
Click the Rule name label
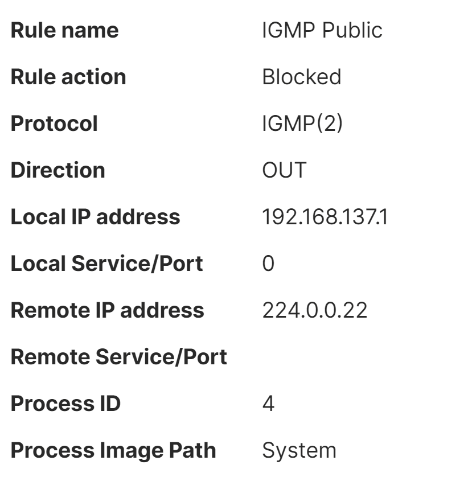65,30
